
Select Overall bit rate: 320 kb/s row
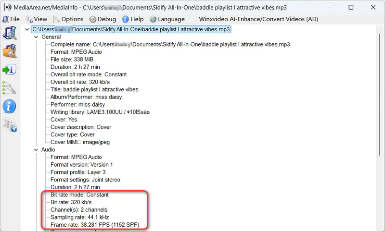(80, 82)
